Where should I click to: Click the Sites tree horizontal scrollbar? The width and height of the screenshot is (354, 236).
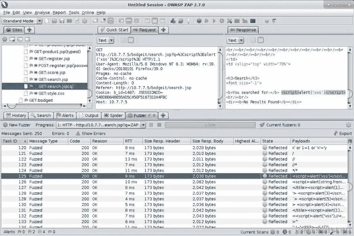tap(45, 106)
